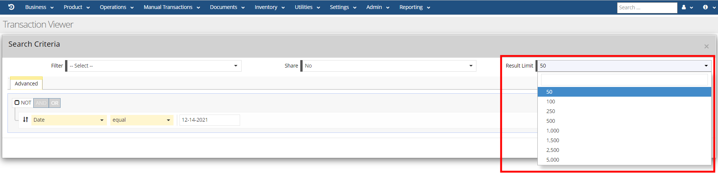Expand the Share dropdown

coord(389,66)
